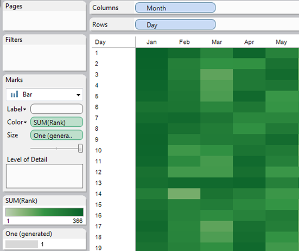Click the Rows shelf label

pos(100,24)
